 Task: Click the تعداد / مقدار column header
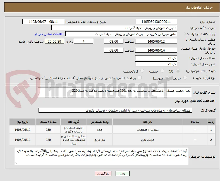[x=48, y=122]
